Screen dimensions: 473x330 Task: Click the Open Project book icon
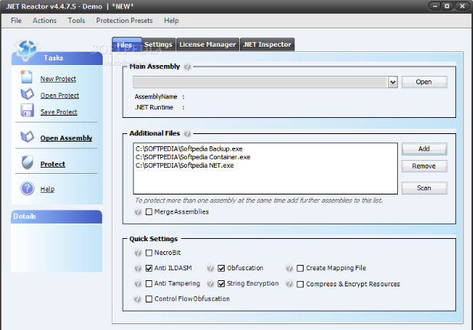(27, 94)
